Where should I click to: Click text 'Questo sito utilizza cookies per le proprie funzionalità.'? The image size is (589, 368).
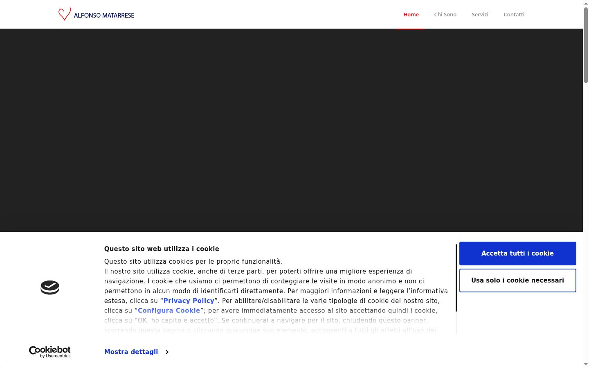coord(193,262)
